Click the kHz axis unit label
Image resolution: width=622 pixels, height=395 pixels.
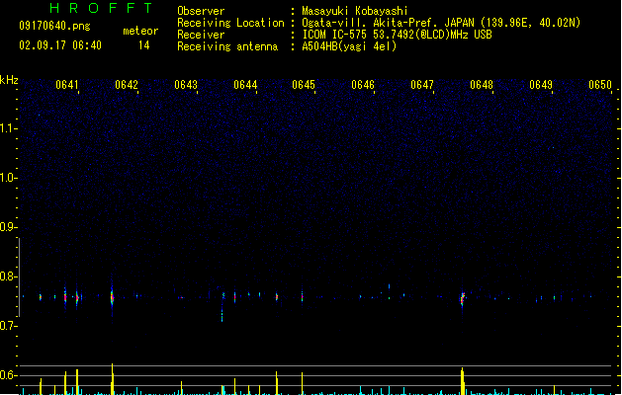pos(9,80)
